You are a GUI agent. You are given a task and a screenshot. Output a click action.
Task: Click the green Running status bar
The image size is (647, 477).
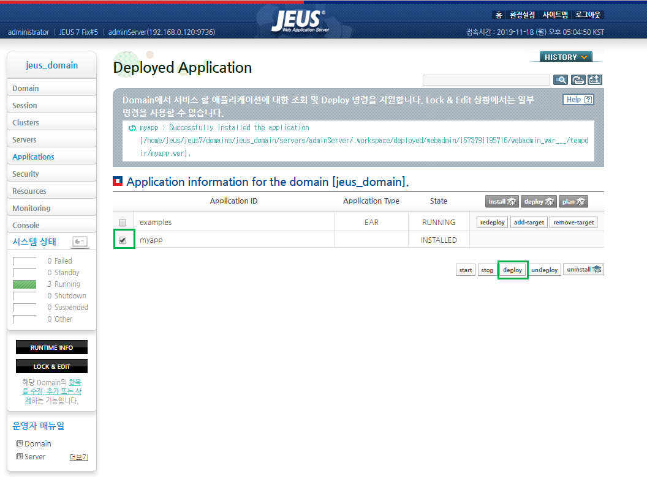coord(25,284)
